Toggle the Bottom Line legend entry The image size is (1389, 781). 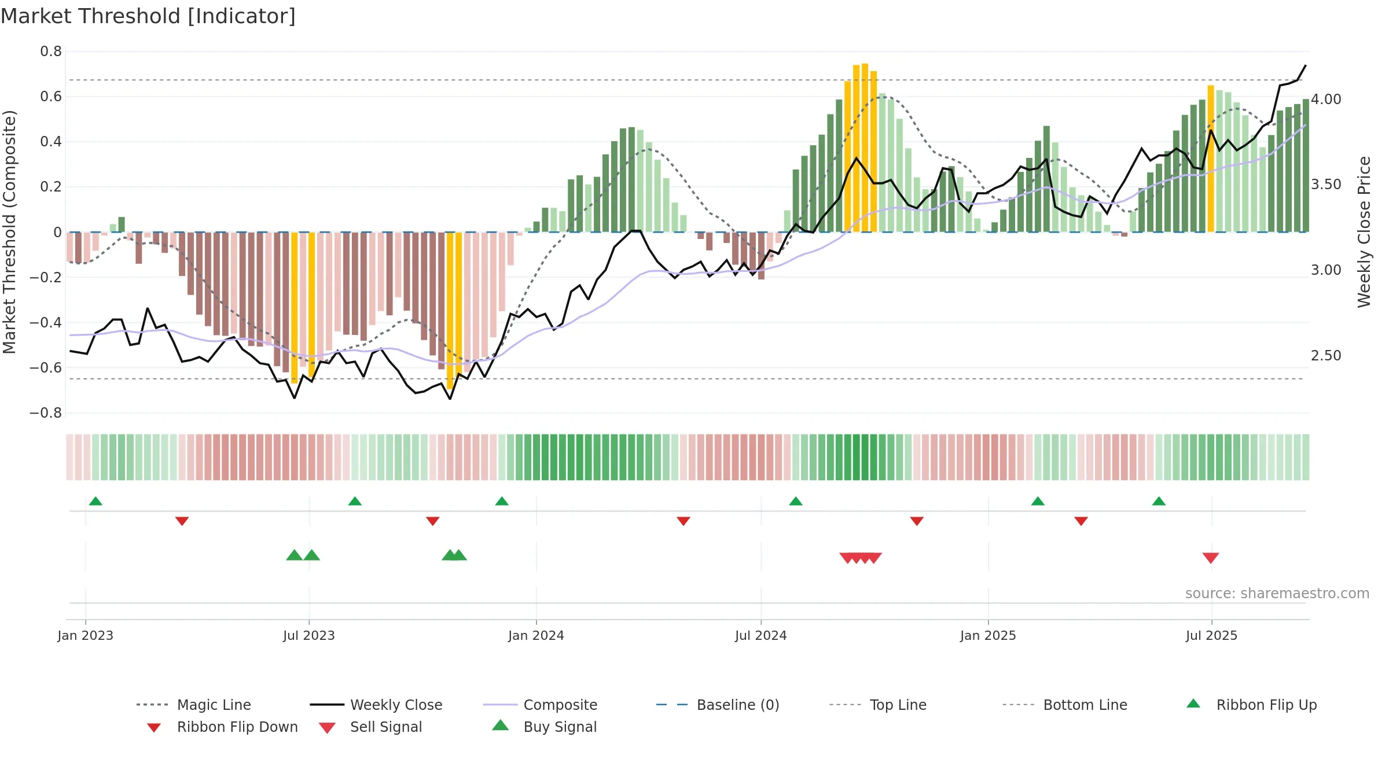click(x=1065, y=705)
